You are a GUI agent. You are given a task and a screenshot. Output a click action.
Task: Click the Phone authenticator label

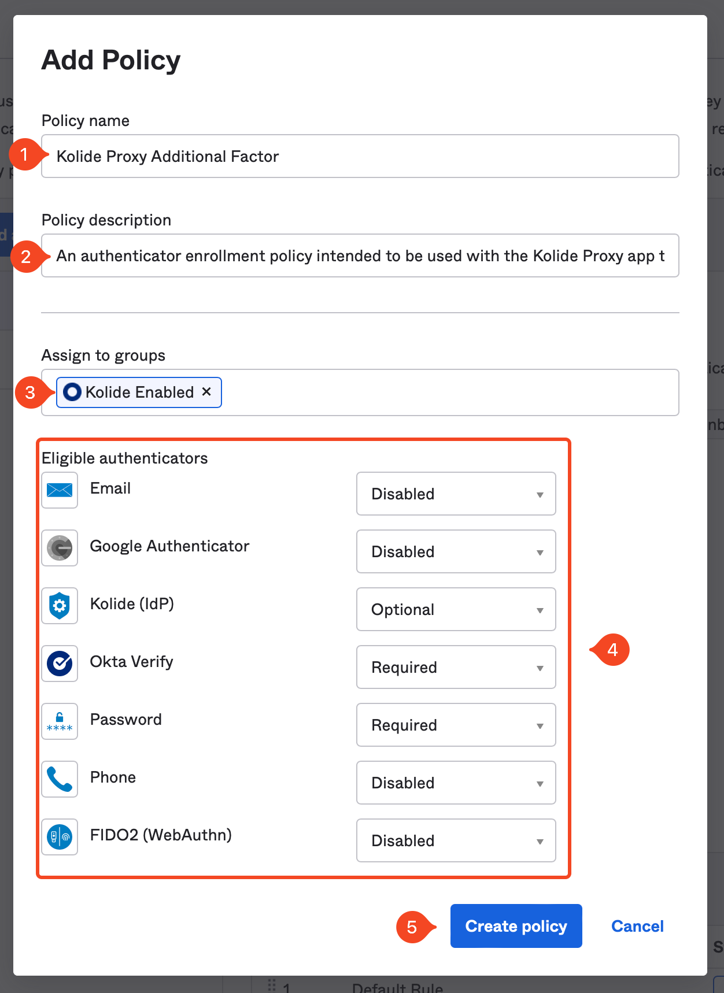coord(113,777)
